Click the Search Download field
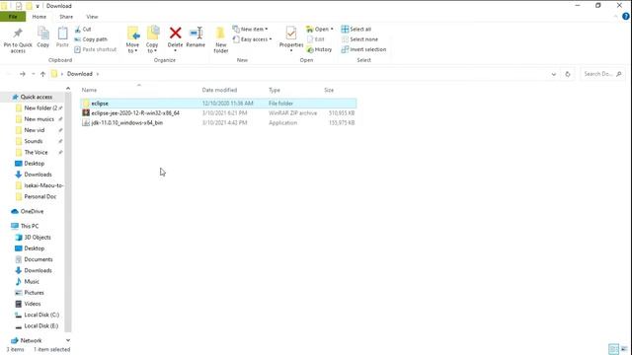632x355 pixels. pyautogui.click(x=602, y=74)
